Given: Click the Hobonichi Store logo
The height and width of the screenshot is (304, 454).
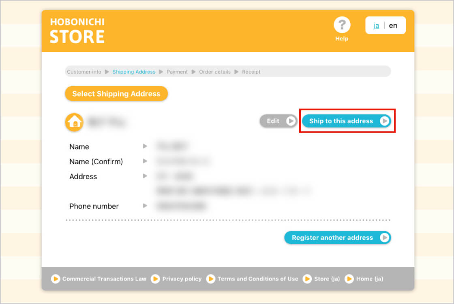Looking at the screenshot, I should (x=77, y=31).
